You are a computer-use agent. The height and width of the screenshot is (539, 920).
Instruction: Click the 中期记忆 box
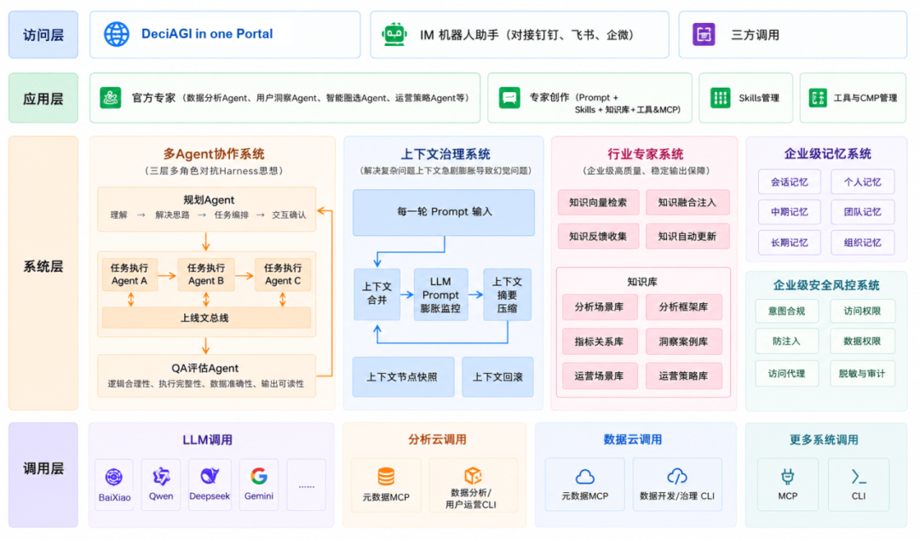click(789, 212)
